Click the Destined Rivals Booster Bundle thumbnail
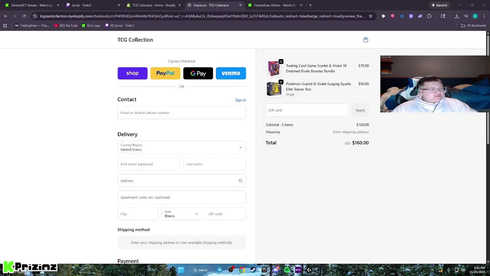This screenshot has width=490, height=276. click(274, 68)
